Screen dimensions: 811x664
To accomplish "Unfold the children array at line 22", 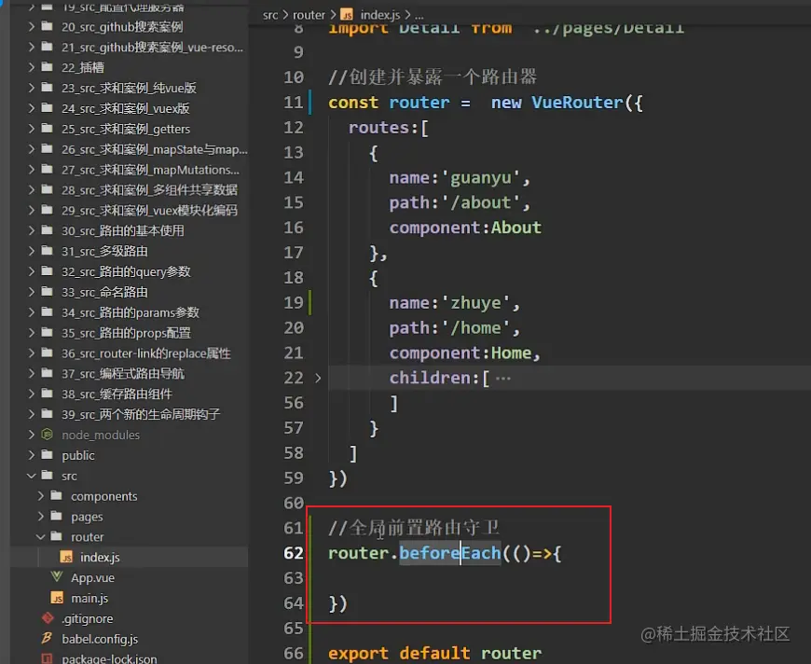I will pyautogui.click(x=318, y=379).
